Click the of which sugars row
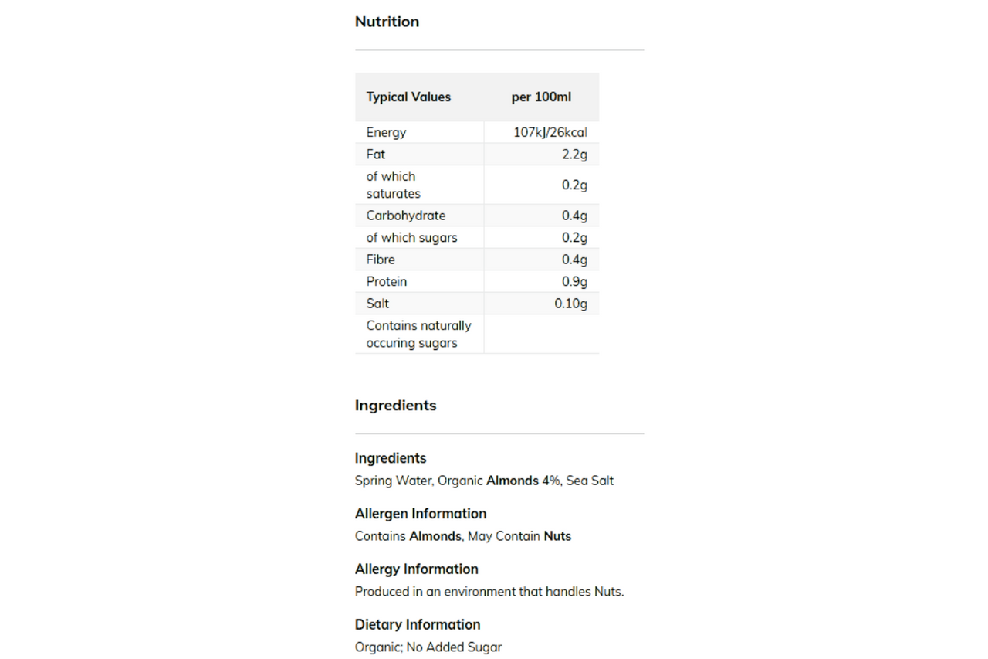 point(477,237)
